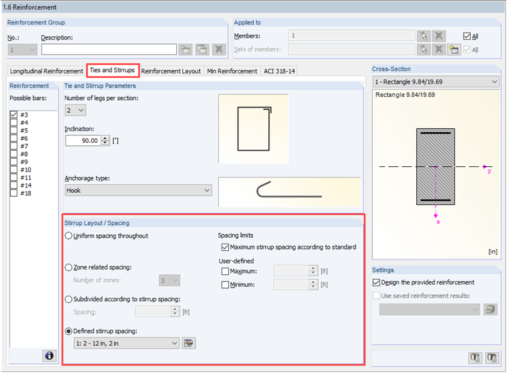Open the Number of legs per section dropdown
This screenshot has width=507, height=373.
75,110
